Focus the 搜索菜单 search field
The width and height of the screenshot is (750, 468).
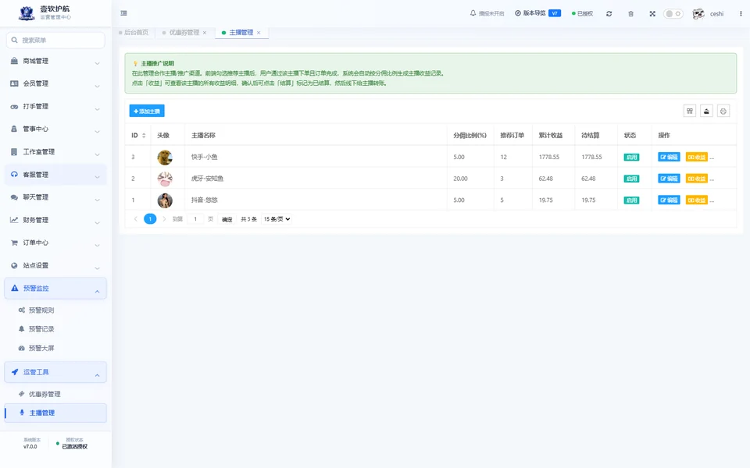55,40
